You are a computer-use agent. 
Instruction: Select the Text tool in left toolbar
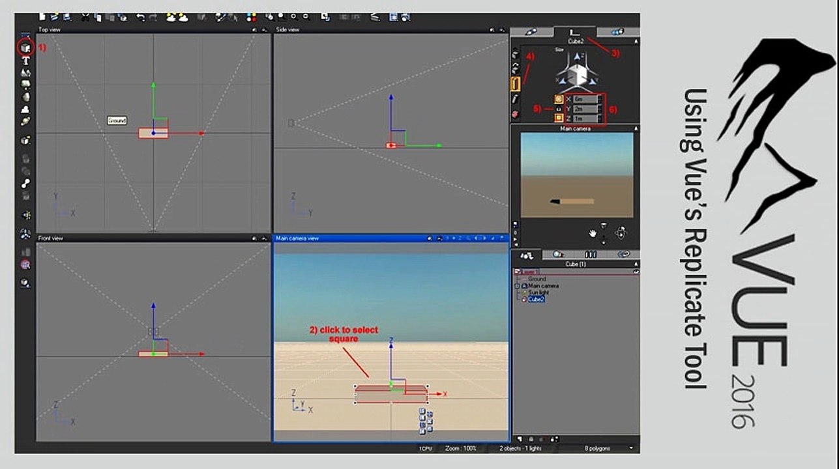[x=25, y=61]
